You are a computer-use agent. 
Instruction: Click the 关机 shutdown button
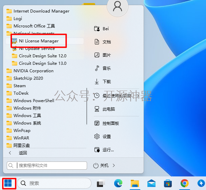coord(101,165)
